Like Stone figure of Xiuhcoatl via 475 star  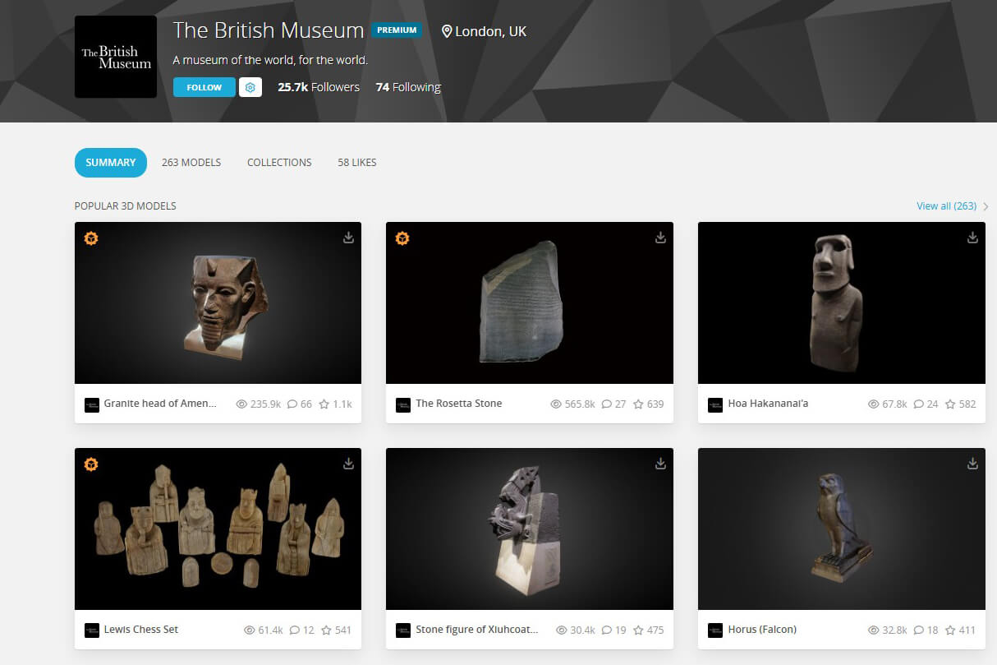[648, 630]
